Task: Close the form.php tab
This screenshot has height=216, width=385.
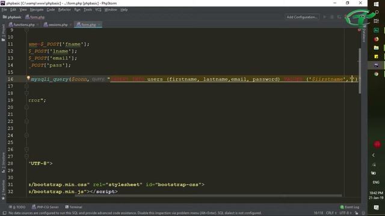Action: pyautogui.click(x=99, y=25)
